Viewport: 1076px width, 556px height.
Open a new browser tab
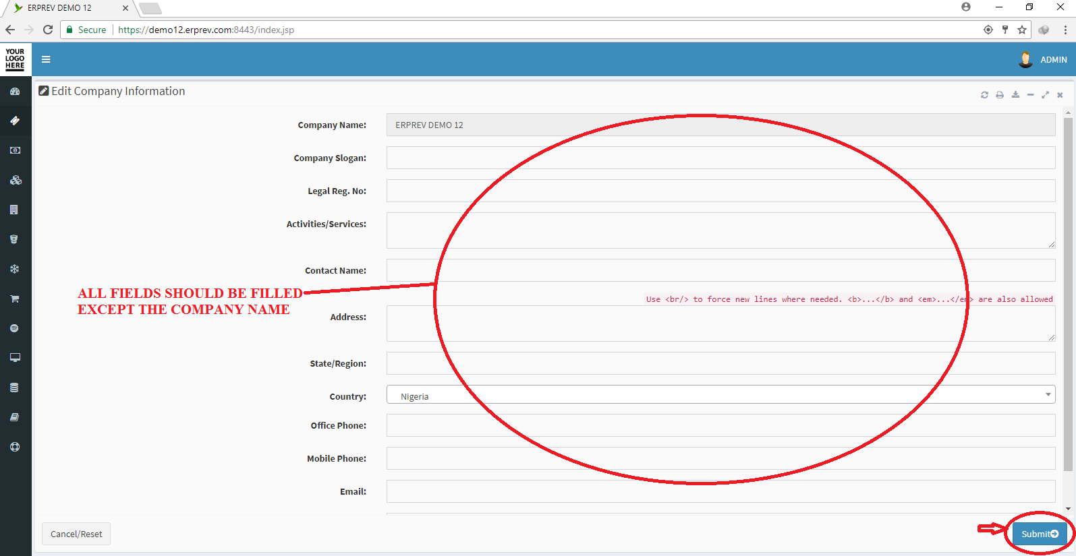(x=150, y=8)
